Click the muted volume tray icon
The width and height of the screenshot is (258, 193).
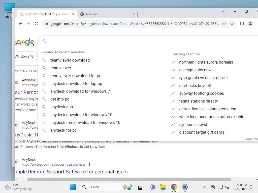pyautogui.click(x=227, y=187)
